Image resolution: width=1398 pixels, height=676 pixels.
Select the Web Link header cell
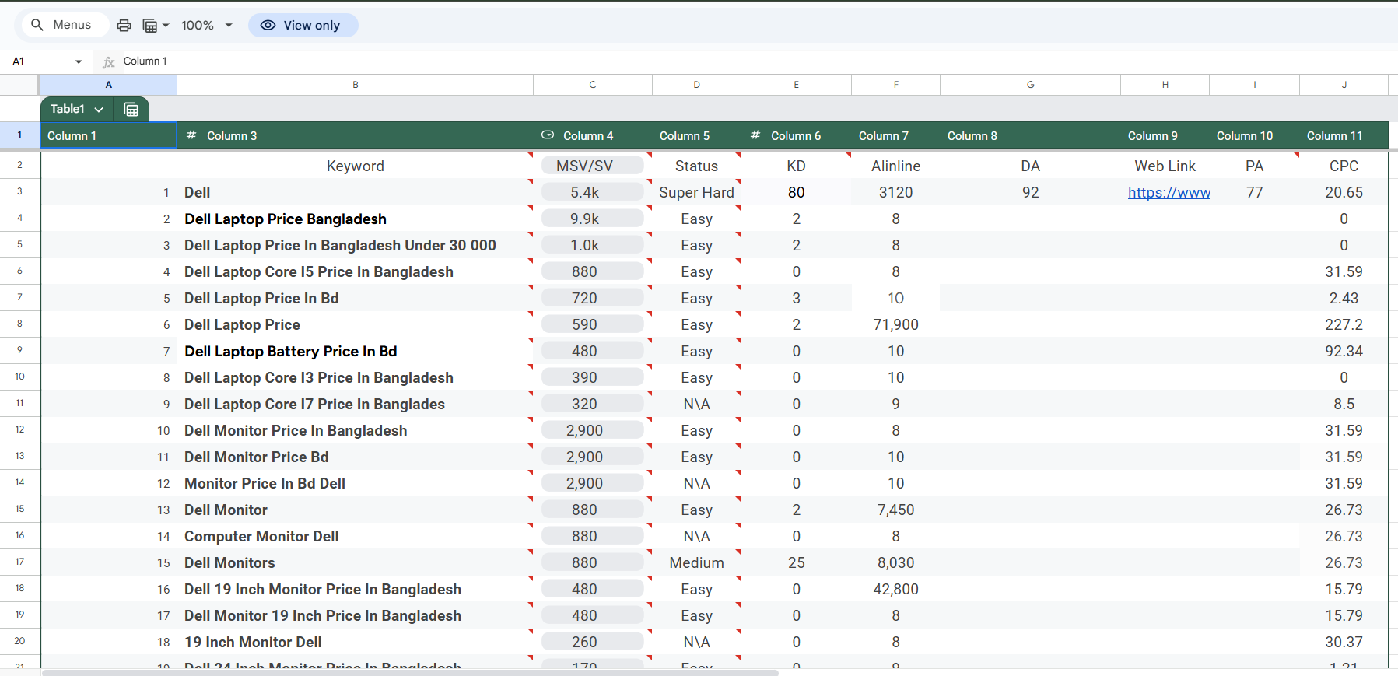pos(1165,166)
